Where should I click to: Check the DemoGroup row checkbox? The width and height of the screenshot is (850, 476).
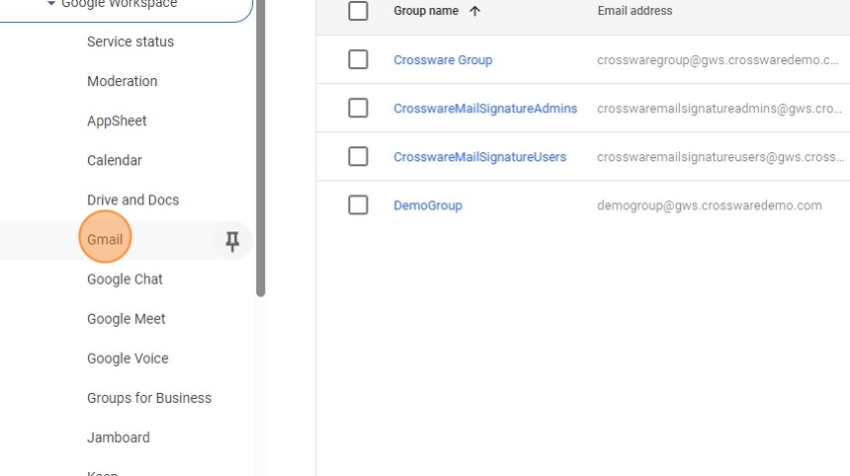358,204
